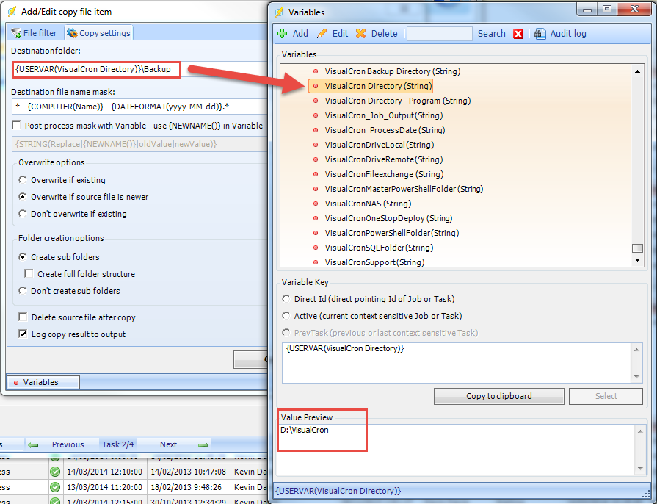This screenshot has width=657, height=504.
Task: Select Don't create sub folders option
Action: click(x=23, y=291)
